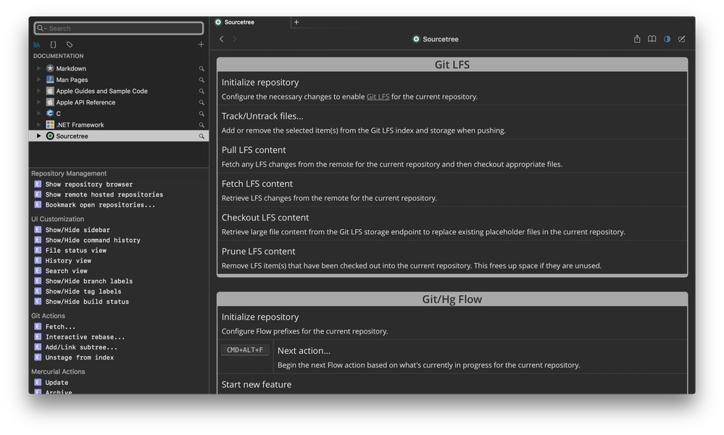Jump to Interactive rebase... entry
This screenshot has height=435, width=724.
click(x=85, y=337)
